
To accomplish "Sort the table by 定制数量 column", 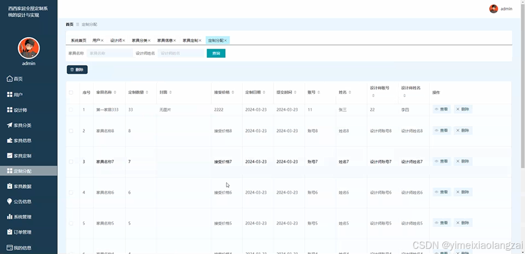I will 147,92.
